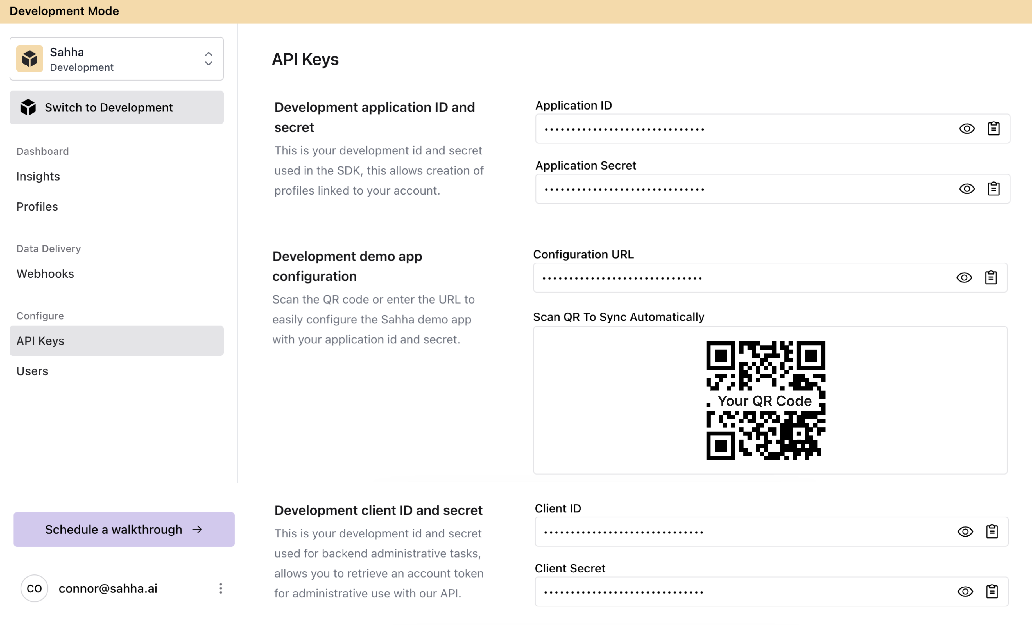Click Schedule a walkthrough button

tap(124, 529)
